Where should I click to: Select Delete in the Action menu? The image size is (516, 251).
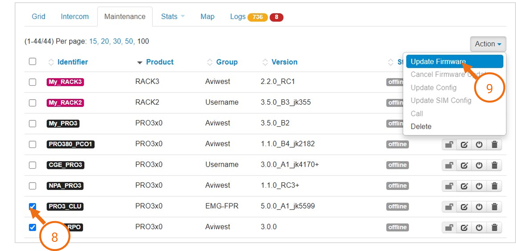coord(421,126)
